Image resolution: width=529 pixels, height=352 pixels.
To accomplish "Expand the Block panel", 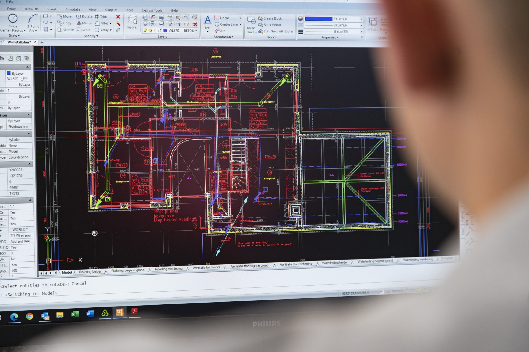I will pos(271,37).
